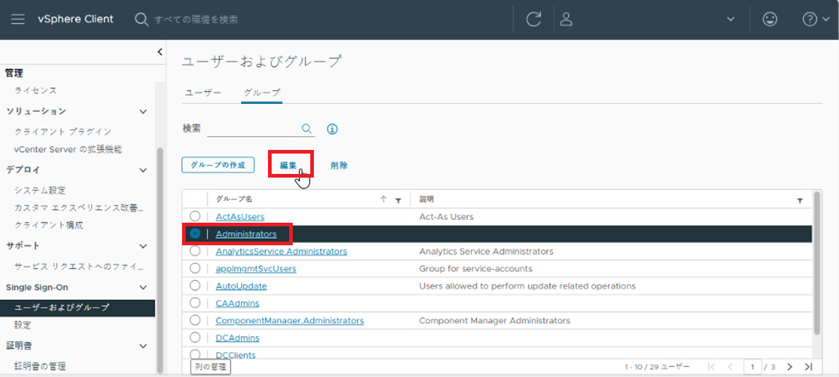Click the refresh icon in header

533,20
